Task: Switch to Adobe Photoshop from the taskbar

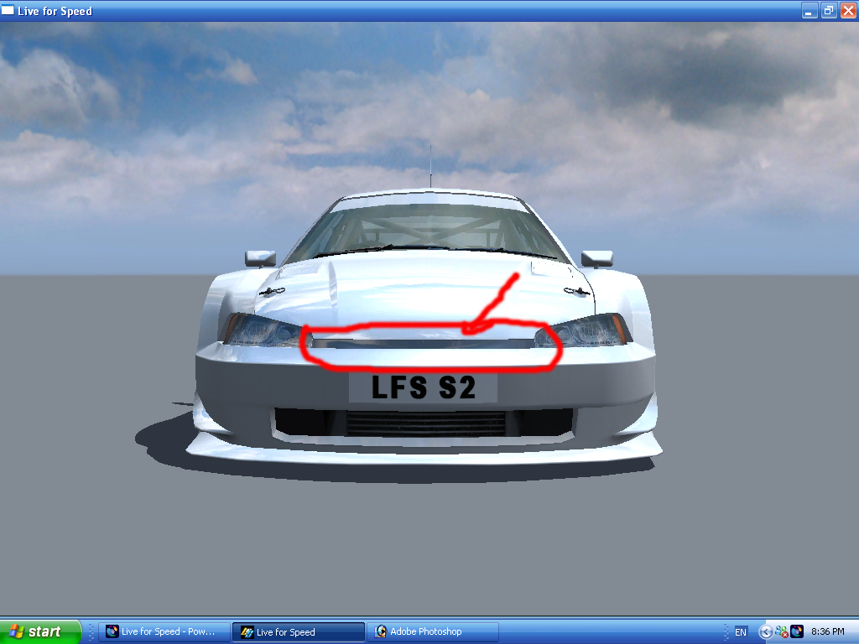Action: point(433,631)
